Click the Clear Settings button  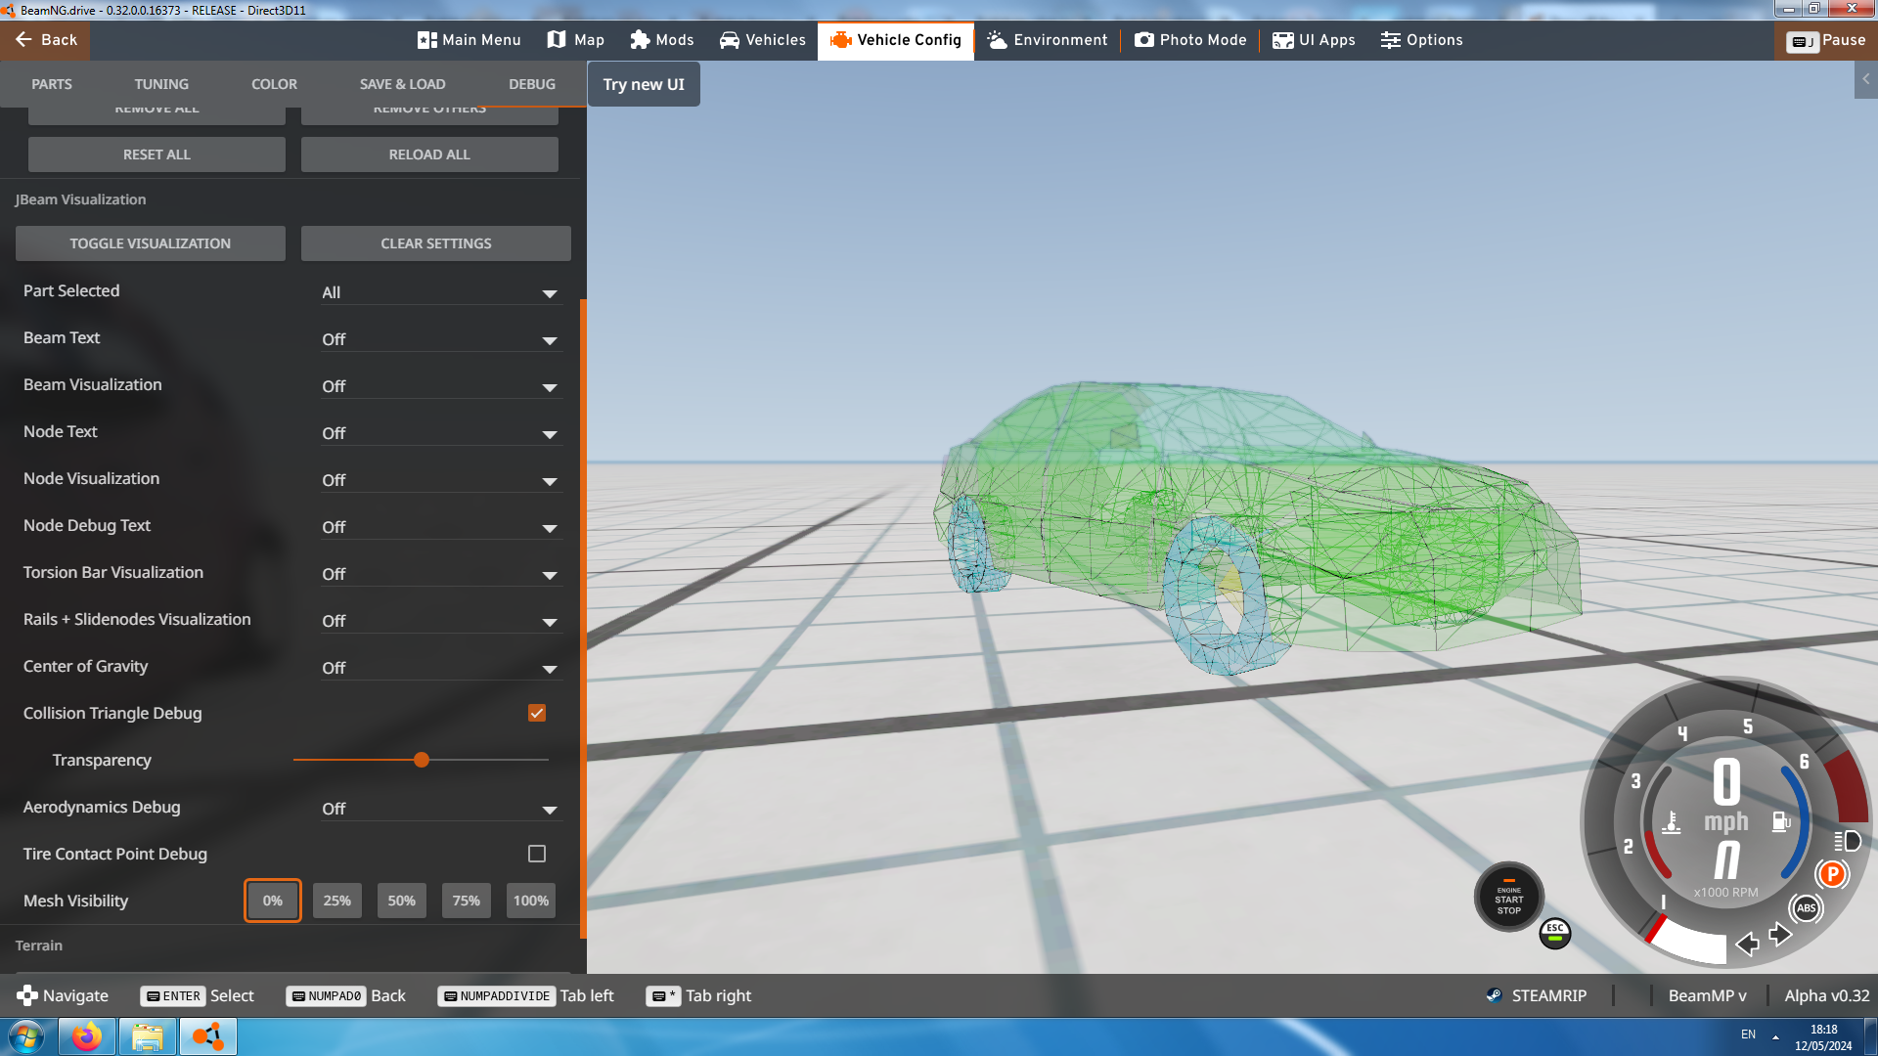pyautogui.click(x=435, y=243)
